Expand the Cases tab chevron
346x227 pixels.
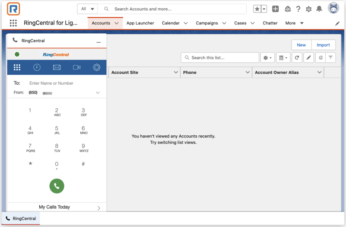(253, 23)
